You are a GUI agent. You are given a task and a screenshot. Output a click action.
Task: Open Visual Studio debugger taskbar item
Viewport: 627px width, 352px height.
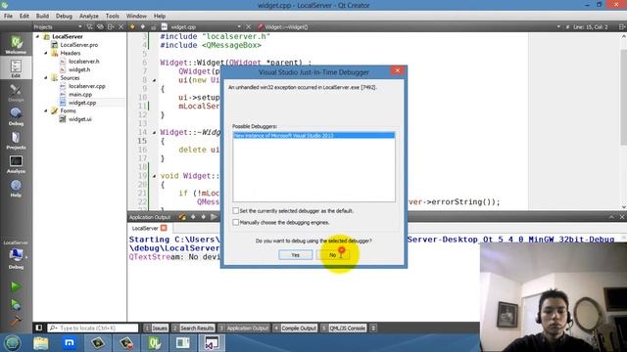click(x=212, y=343)
